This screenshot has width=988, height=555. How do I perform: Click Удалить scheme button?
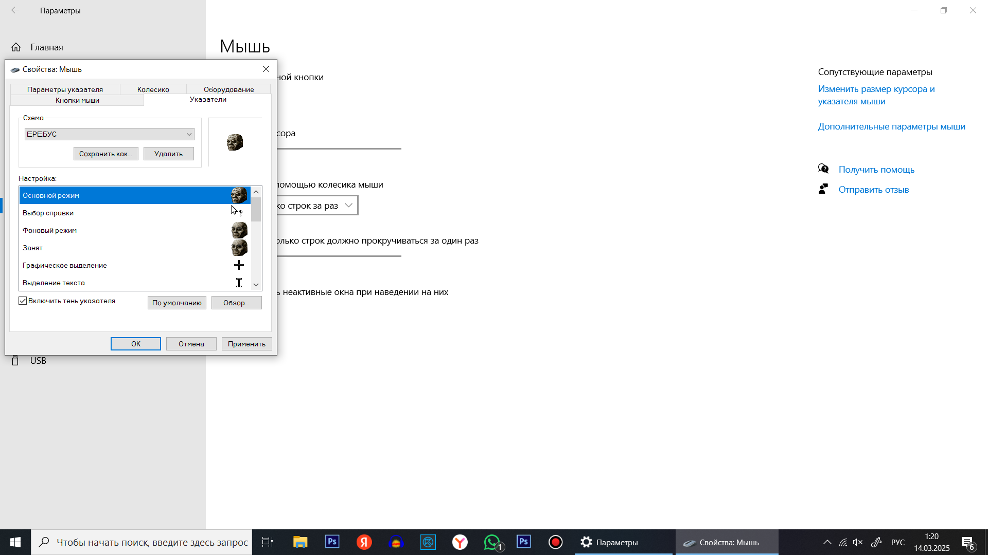(x=168, y=154)
